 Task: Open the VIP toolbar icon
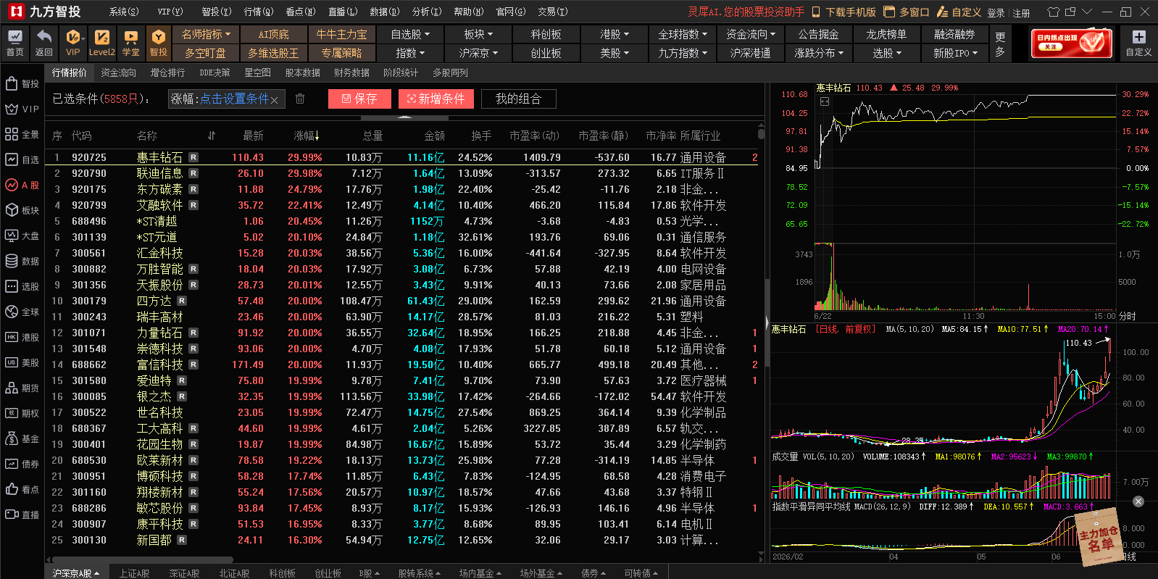pos(73,43)
